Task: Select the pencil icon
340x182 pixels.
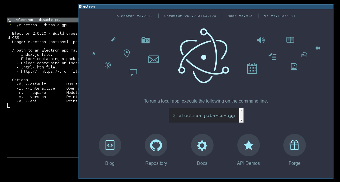Action: [113, 40]
